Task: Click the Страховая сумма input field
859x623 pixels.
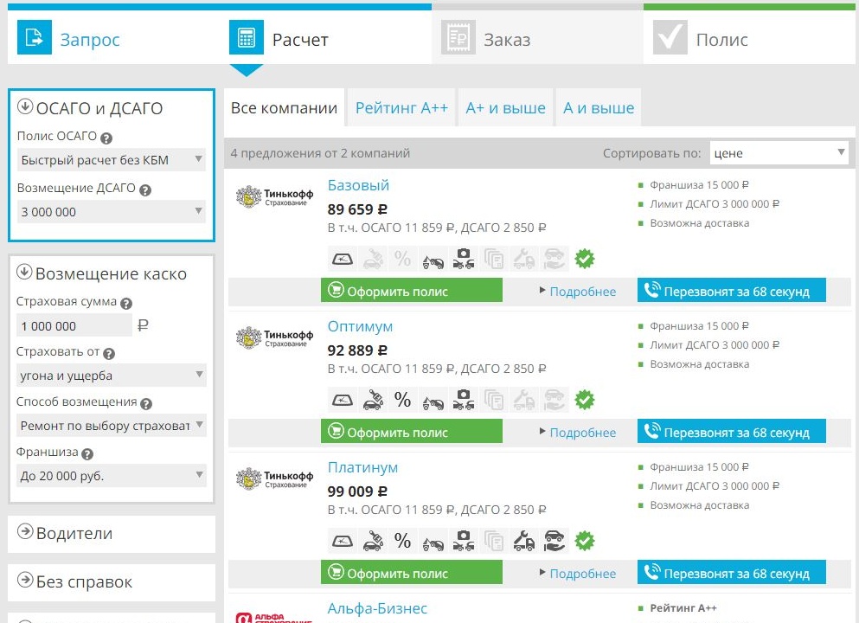Action: tap(74, 326)
